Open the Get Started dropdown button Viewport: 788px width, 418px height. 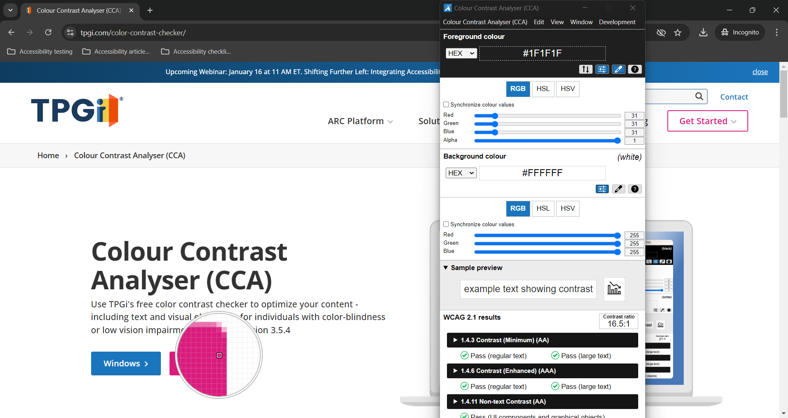coord(708,121)
